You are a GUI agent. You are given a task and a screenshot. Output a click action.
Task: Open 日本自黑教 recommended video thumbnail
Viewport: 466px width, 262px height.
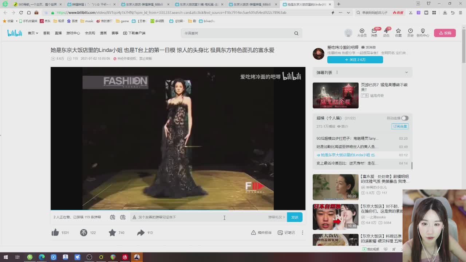(336, 217)
